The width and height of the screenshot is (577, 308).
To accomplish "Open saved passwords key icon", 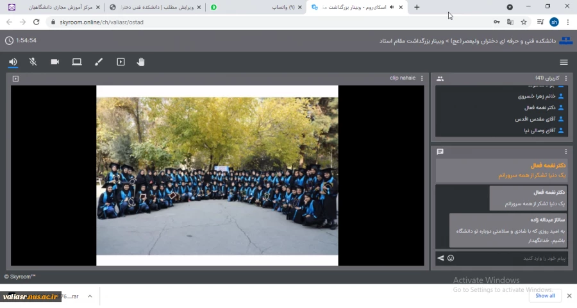I will (x=497, y=22).
